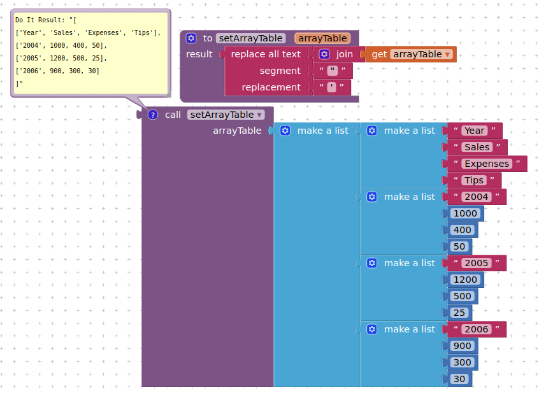539x398 pixels.
Task: Edit the segment double-quote text field
Action: tap(332, 71)
